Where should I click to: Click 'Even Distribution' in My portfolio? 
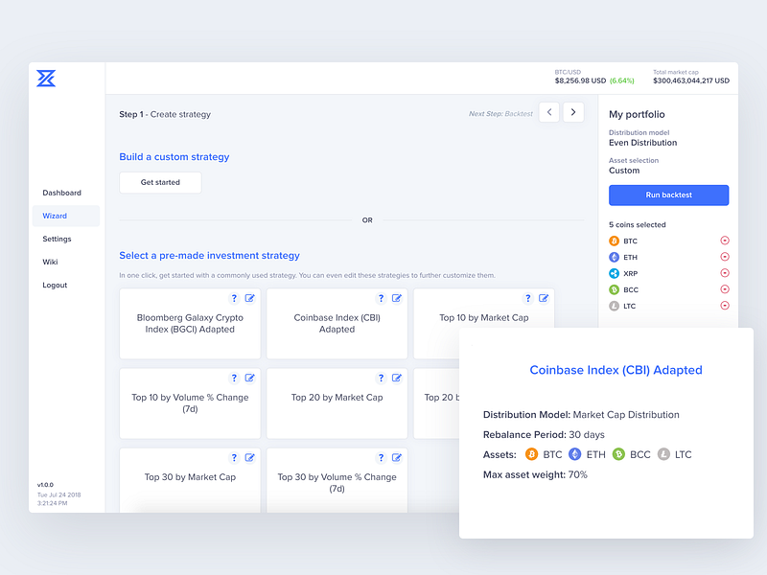click(x=642, y=143)
